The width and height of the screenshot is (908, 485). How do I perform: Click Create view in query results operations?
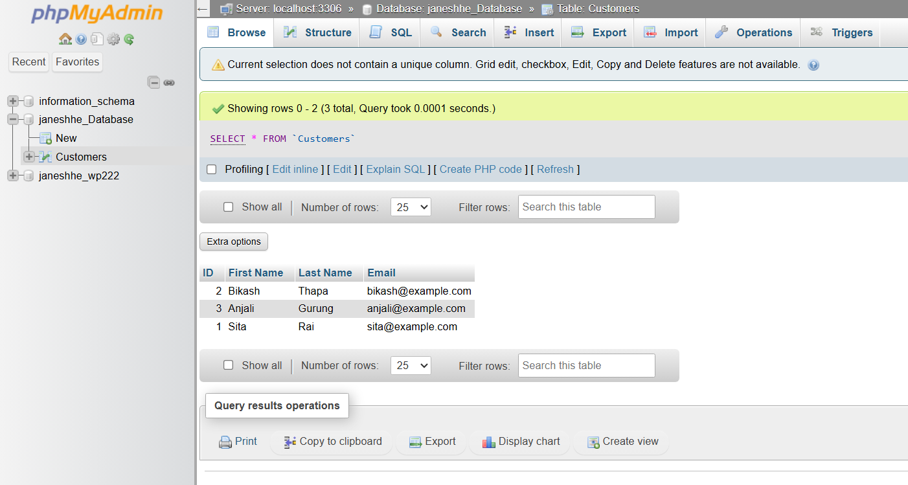tap(622, 442)
